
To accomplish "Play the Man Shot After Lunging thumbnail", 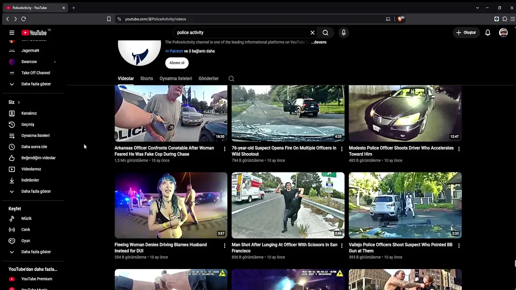I will pos(288,205).
